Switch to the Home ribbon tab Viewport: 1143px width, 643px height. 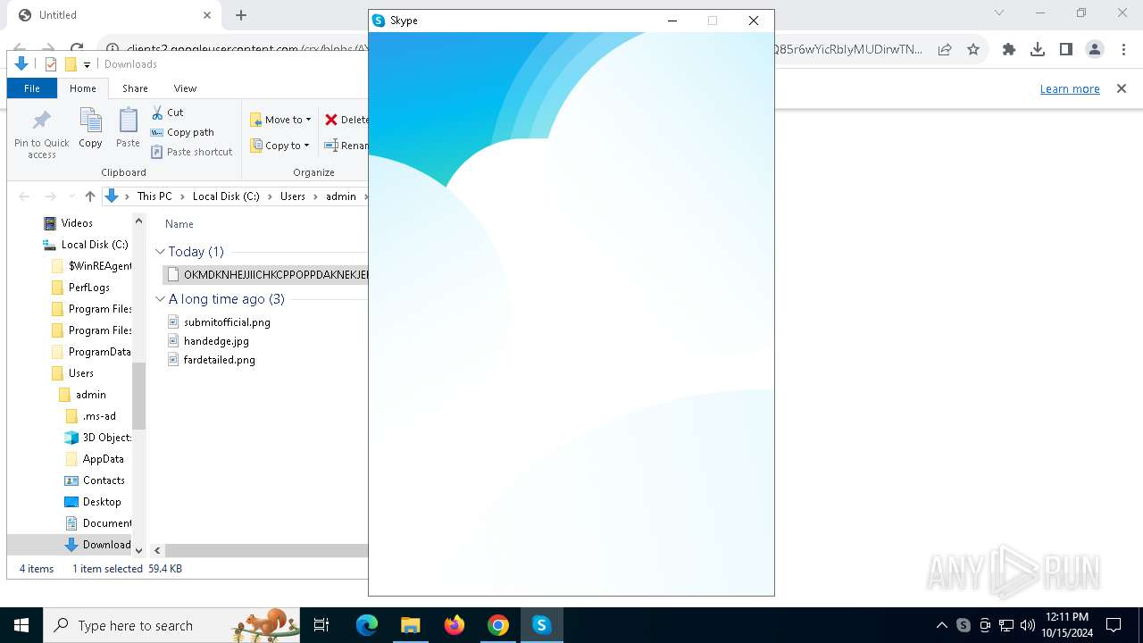83,88
